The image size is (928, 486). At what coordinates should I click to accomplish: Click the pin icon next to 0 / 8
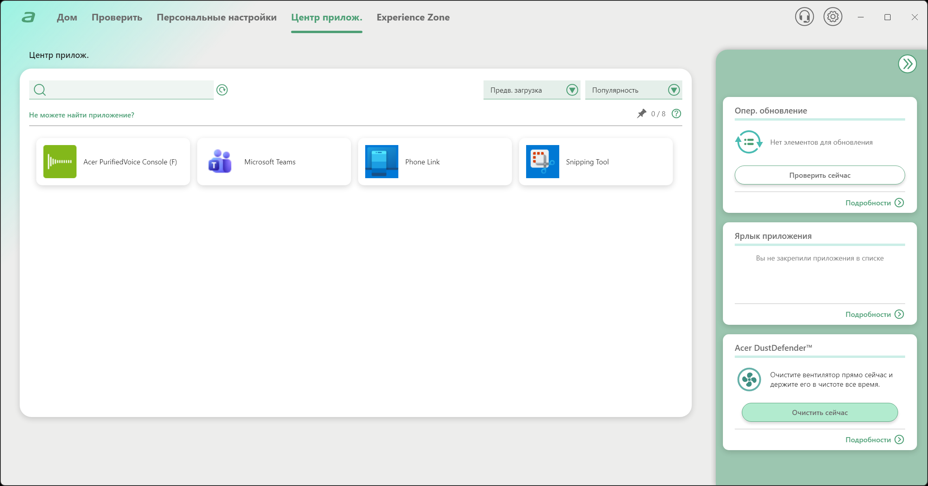(642, 114)
